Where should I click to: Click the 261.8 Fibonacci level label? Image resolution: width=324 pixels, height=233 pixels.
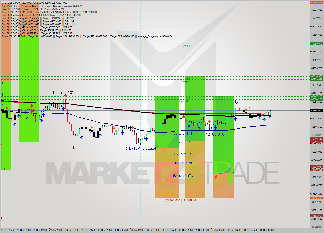click(187, 46)
